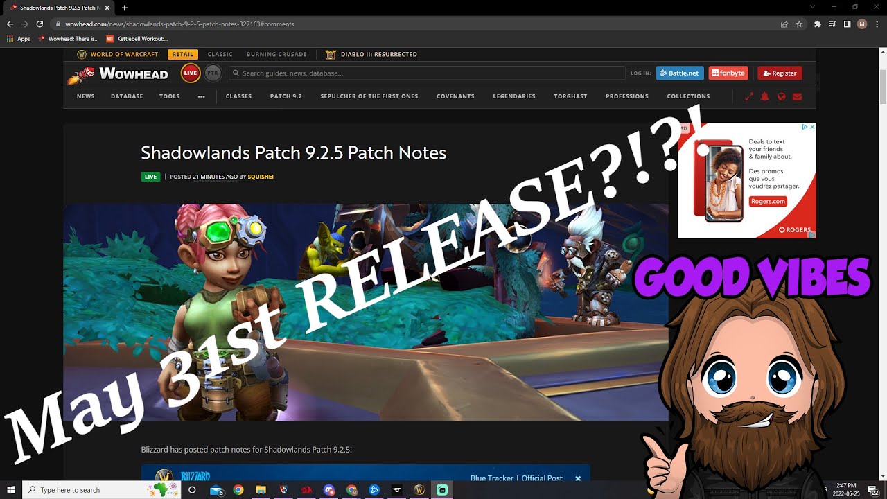Open the Chrome extensions puzzle icon
This screenshot has height=499, width=887.
818,24
